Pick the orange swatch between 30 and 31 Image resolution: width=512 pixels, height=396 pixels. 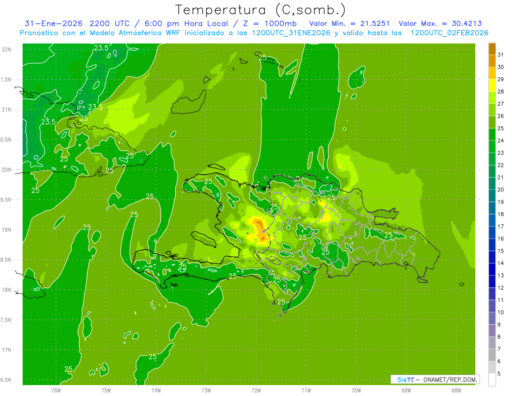pyautogui.click(x=492, y=61)
